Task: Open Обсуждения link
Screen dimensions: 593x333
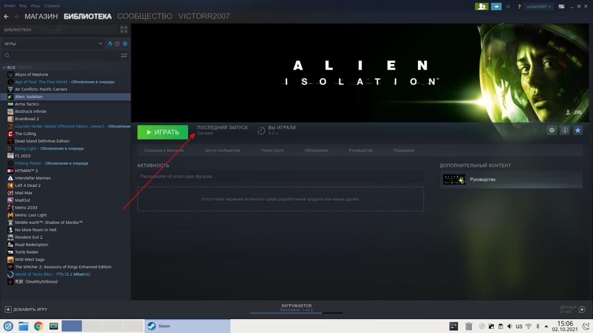Action: pyautogui.click(x=316, y=150)
